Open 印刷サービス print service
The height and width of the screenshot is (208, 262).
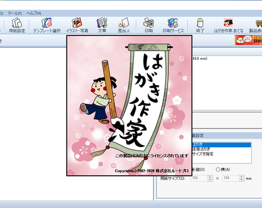click(x=173, y=25)
